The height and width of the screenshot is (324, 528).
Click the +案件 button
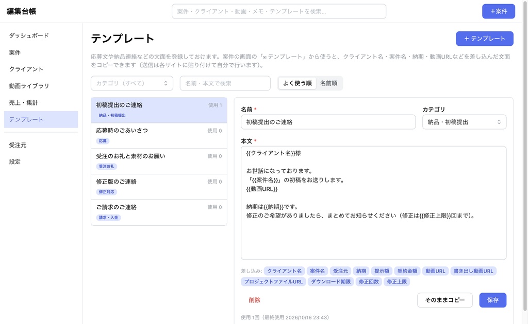point(499,11)
